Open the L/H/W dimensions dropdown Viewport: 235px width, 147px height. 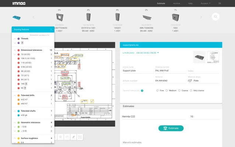158,53
